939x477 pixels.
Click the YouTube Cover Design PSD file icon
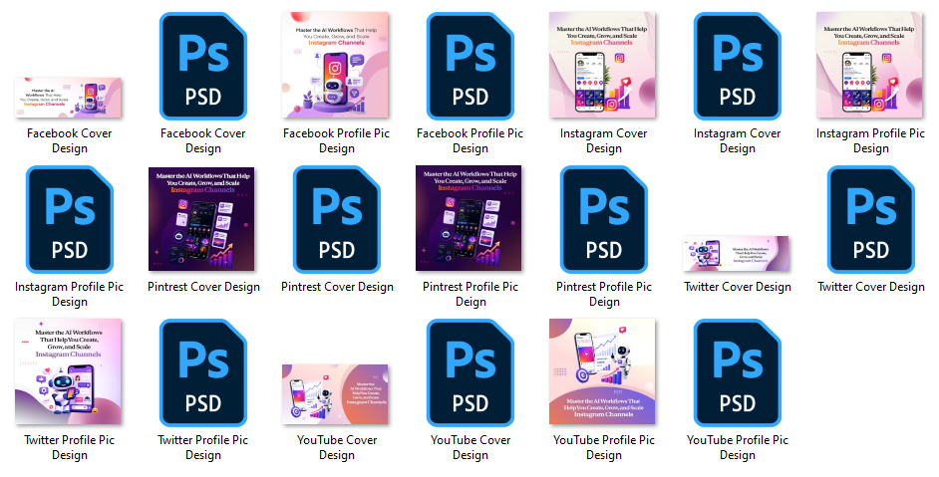click(x=470, y=372)
